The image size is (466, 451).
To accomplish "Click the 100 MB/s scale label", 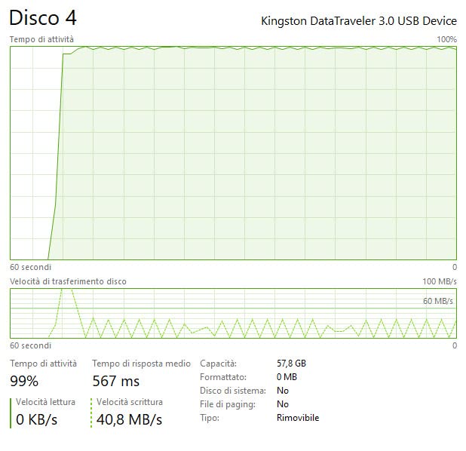I will coord(440,281).
